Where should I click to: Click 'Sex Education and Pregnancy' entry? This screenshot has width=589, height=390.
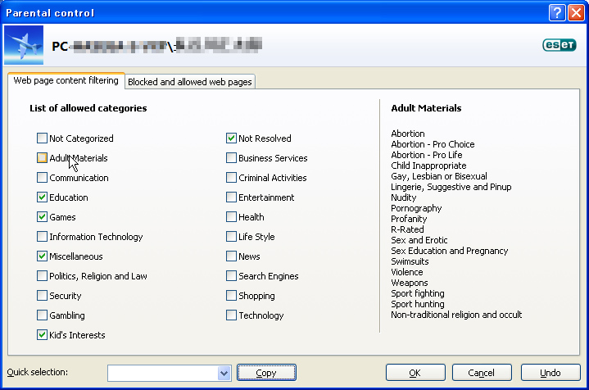(x=449, y=251)
